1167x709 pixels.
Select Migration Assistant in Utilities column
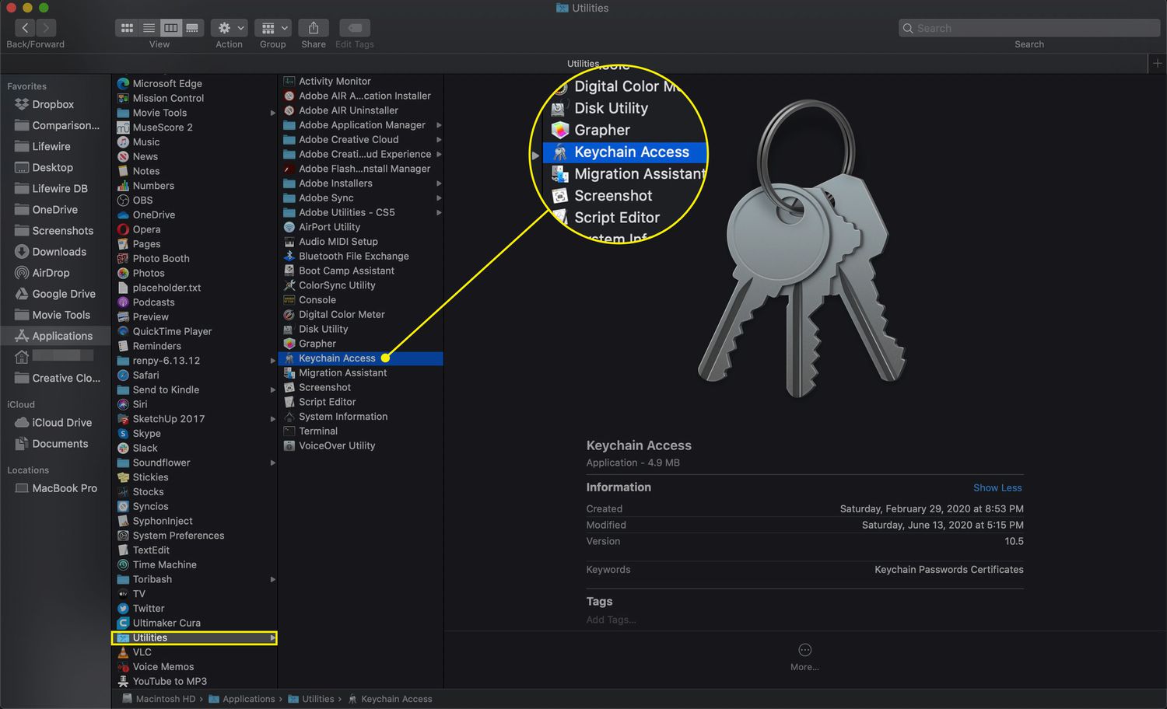342,373
